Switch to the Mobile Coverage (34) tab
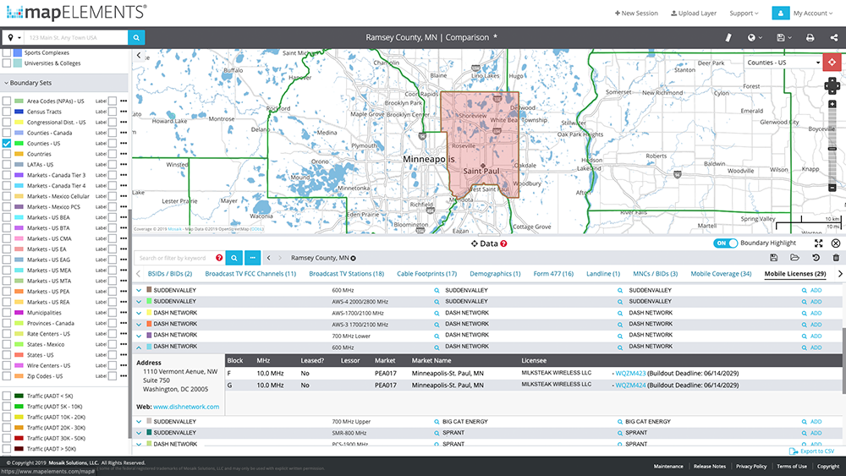 coord(721,274)
